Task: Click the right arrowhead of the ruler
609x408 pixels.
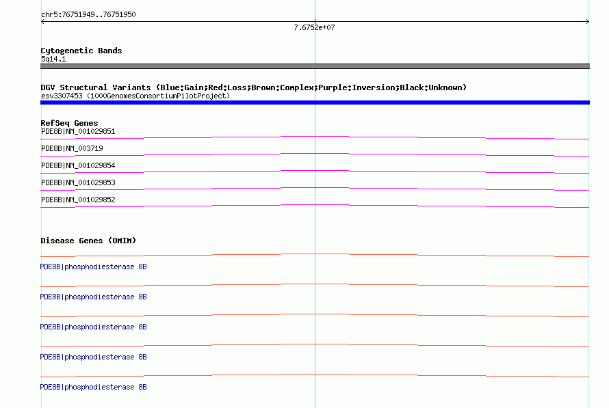Action: coord(588,22)
